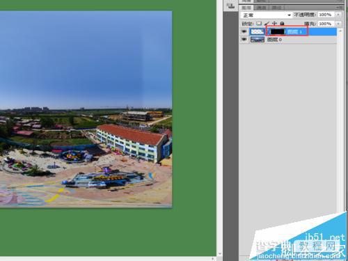The width and height of the screenshot is (348, 261).
Task: Select the 图层 1 layer thumbnail
Action: [258, 31]
